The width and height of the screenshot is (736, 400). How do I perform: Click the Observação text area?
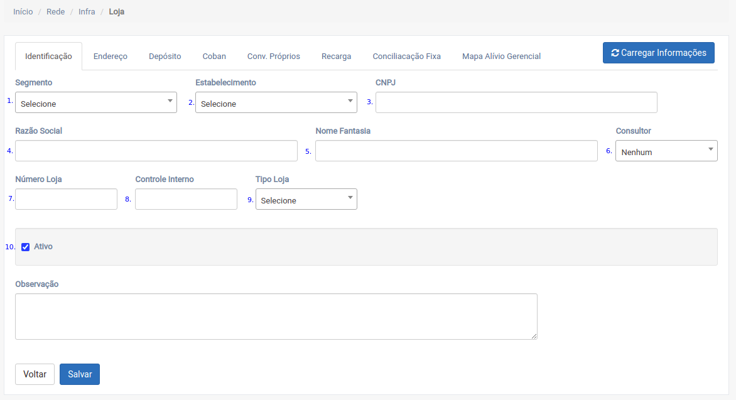tap(276, 316)
